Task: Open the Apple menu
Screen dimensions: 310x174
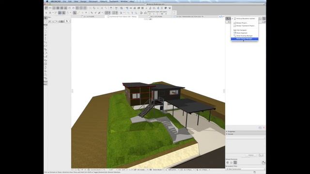Action: coord(47,1)
